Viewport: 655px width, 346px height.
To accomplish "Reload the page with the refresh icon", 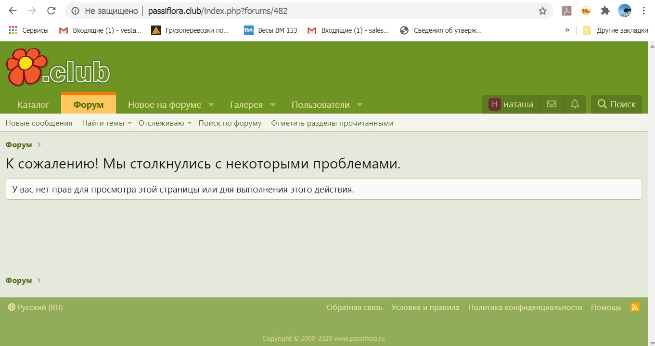I will point(51,11).
